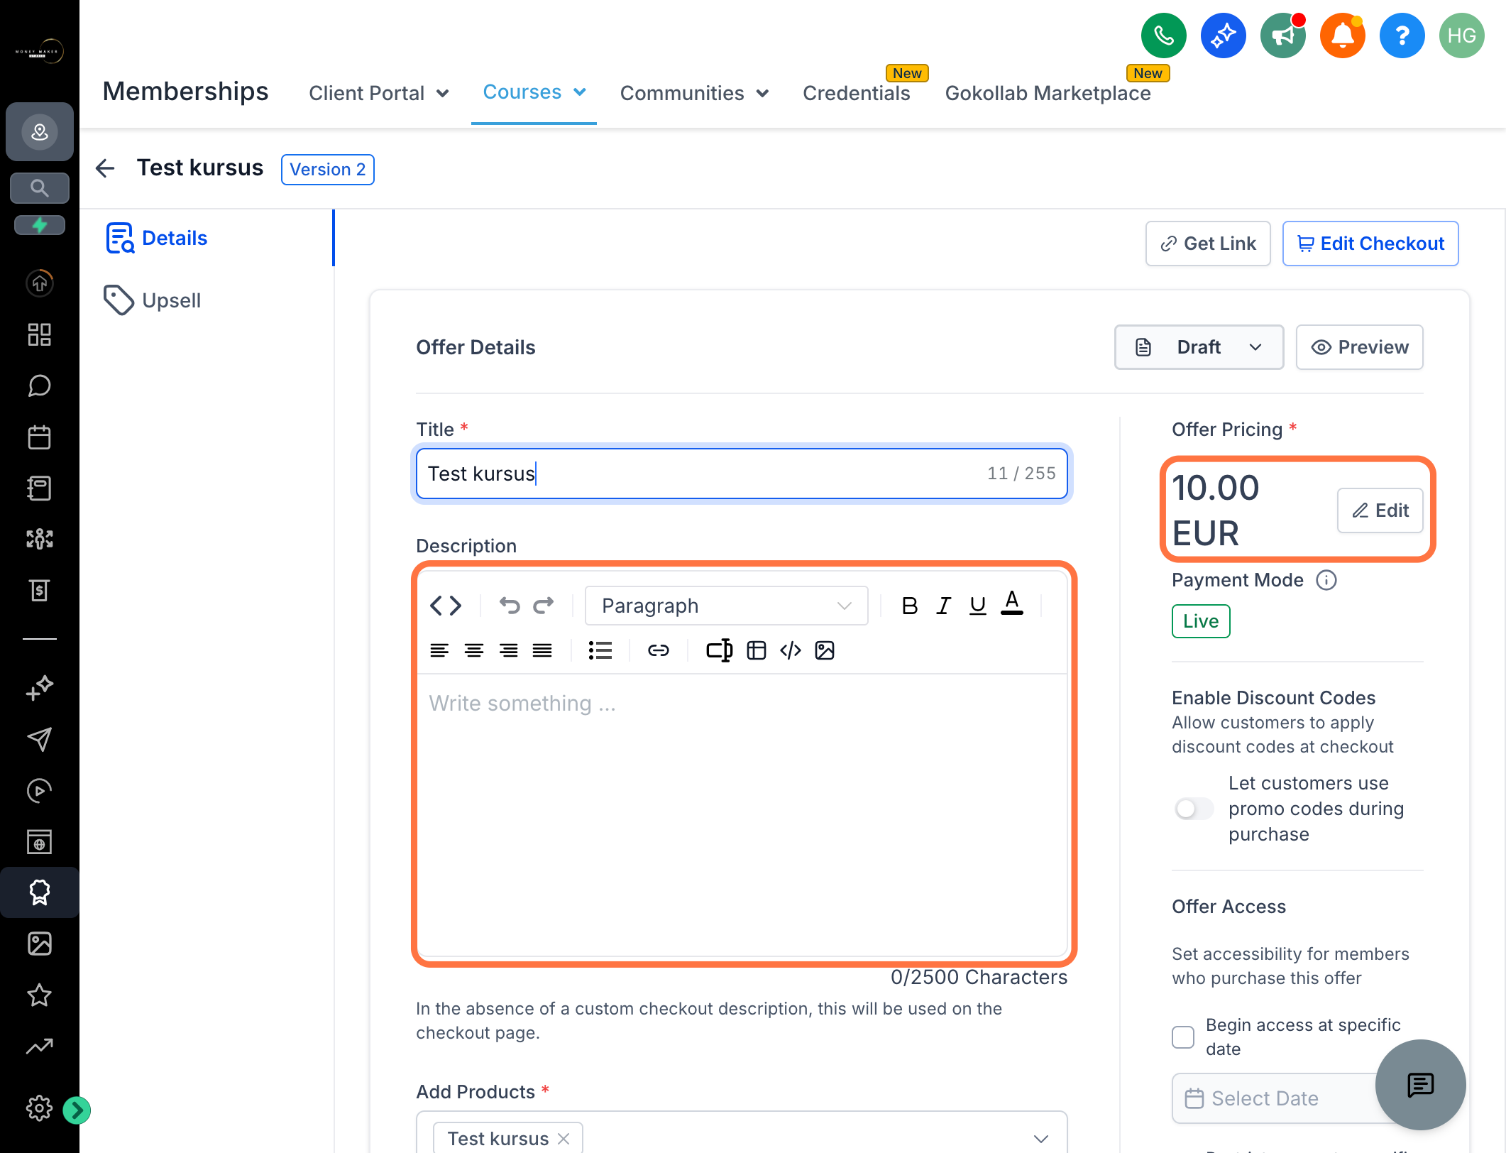This screenshot has width=1506, height=1153.
Task: Open the Draft status dropdown
Action: tap(1199, 347)
